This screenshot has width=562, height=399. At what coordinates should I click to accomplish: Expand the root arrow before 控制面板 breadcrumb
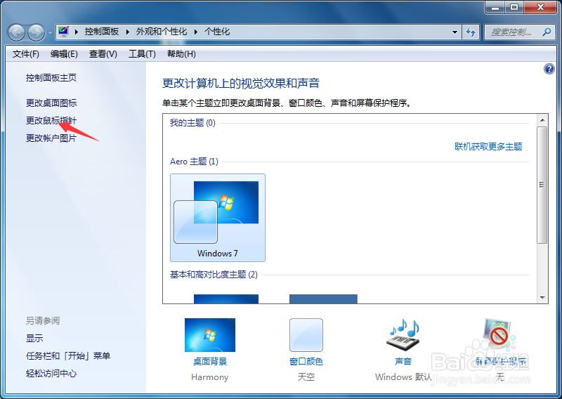77,32
